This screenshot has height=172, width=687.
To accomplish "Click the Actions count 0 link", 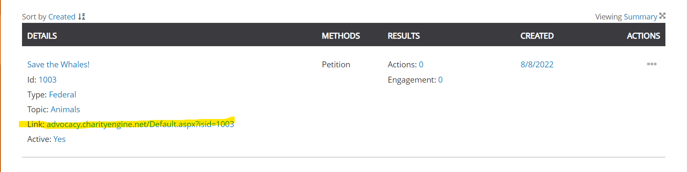I will pyautogui.click(x=421, y=64).
